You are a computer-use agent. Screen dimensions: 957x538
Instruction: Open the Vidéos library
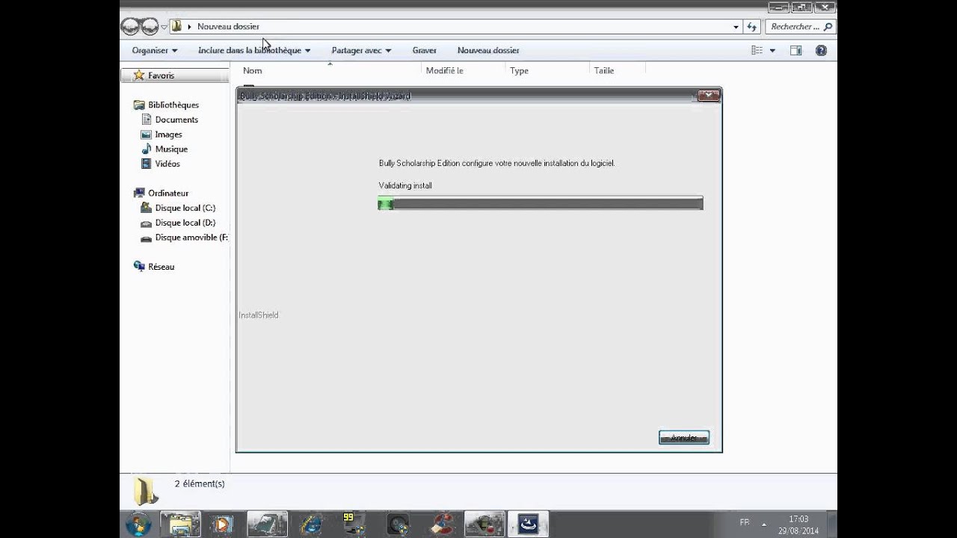167,164
